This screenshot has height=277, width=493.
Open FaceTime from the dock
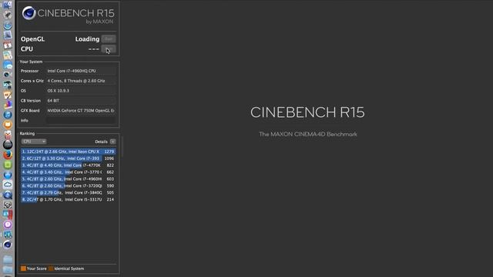coord(8,75)
